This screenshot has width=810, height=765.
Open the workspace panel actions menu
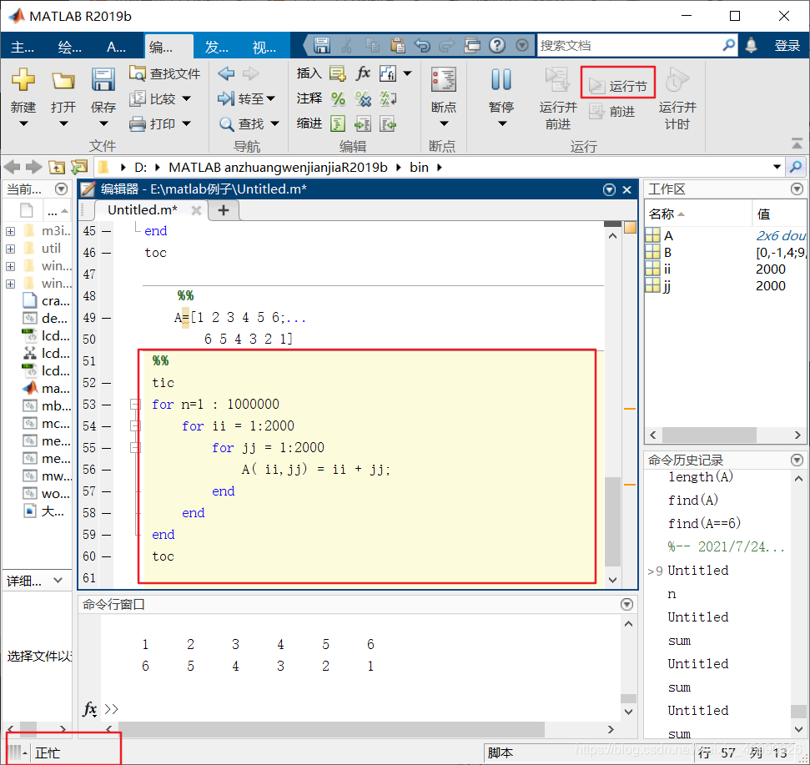797,189
